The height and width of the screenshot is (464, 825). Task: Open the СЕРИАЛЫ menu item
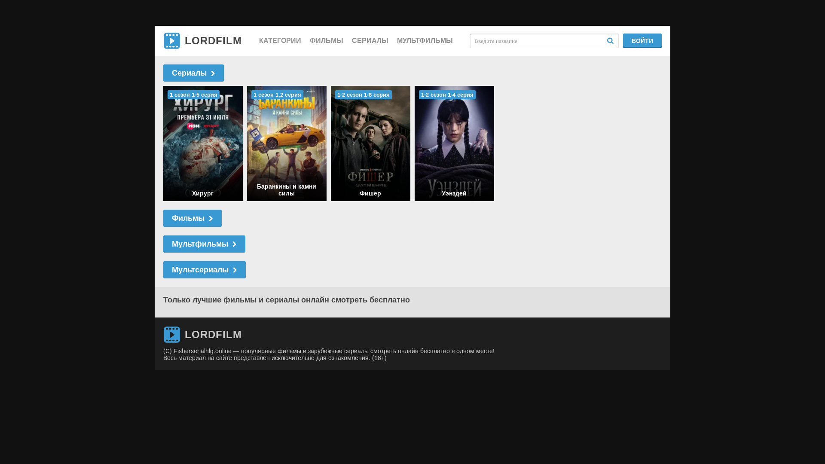tap(370, 41)
